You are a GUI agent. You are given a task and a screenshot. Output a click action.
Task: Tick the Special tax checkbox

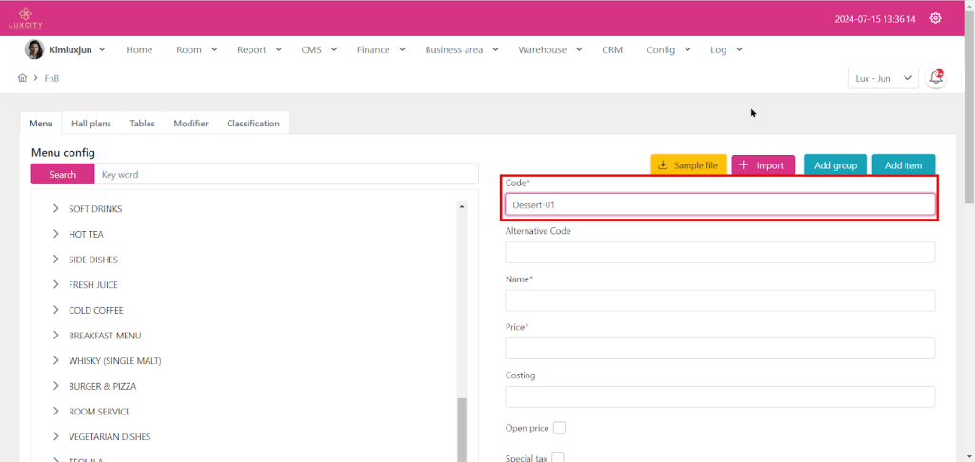coord(558,457)
